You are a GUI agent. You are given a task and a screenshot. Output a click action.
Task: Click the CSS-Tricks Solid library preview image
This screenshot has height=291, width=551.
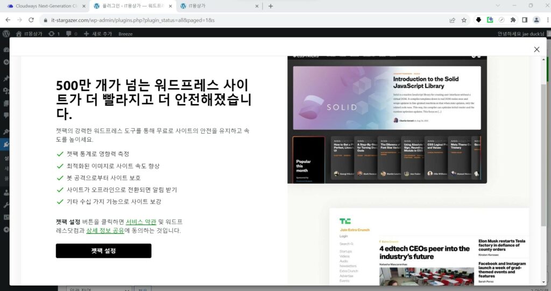coord(387,119)
